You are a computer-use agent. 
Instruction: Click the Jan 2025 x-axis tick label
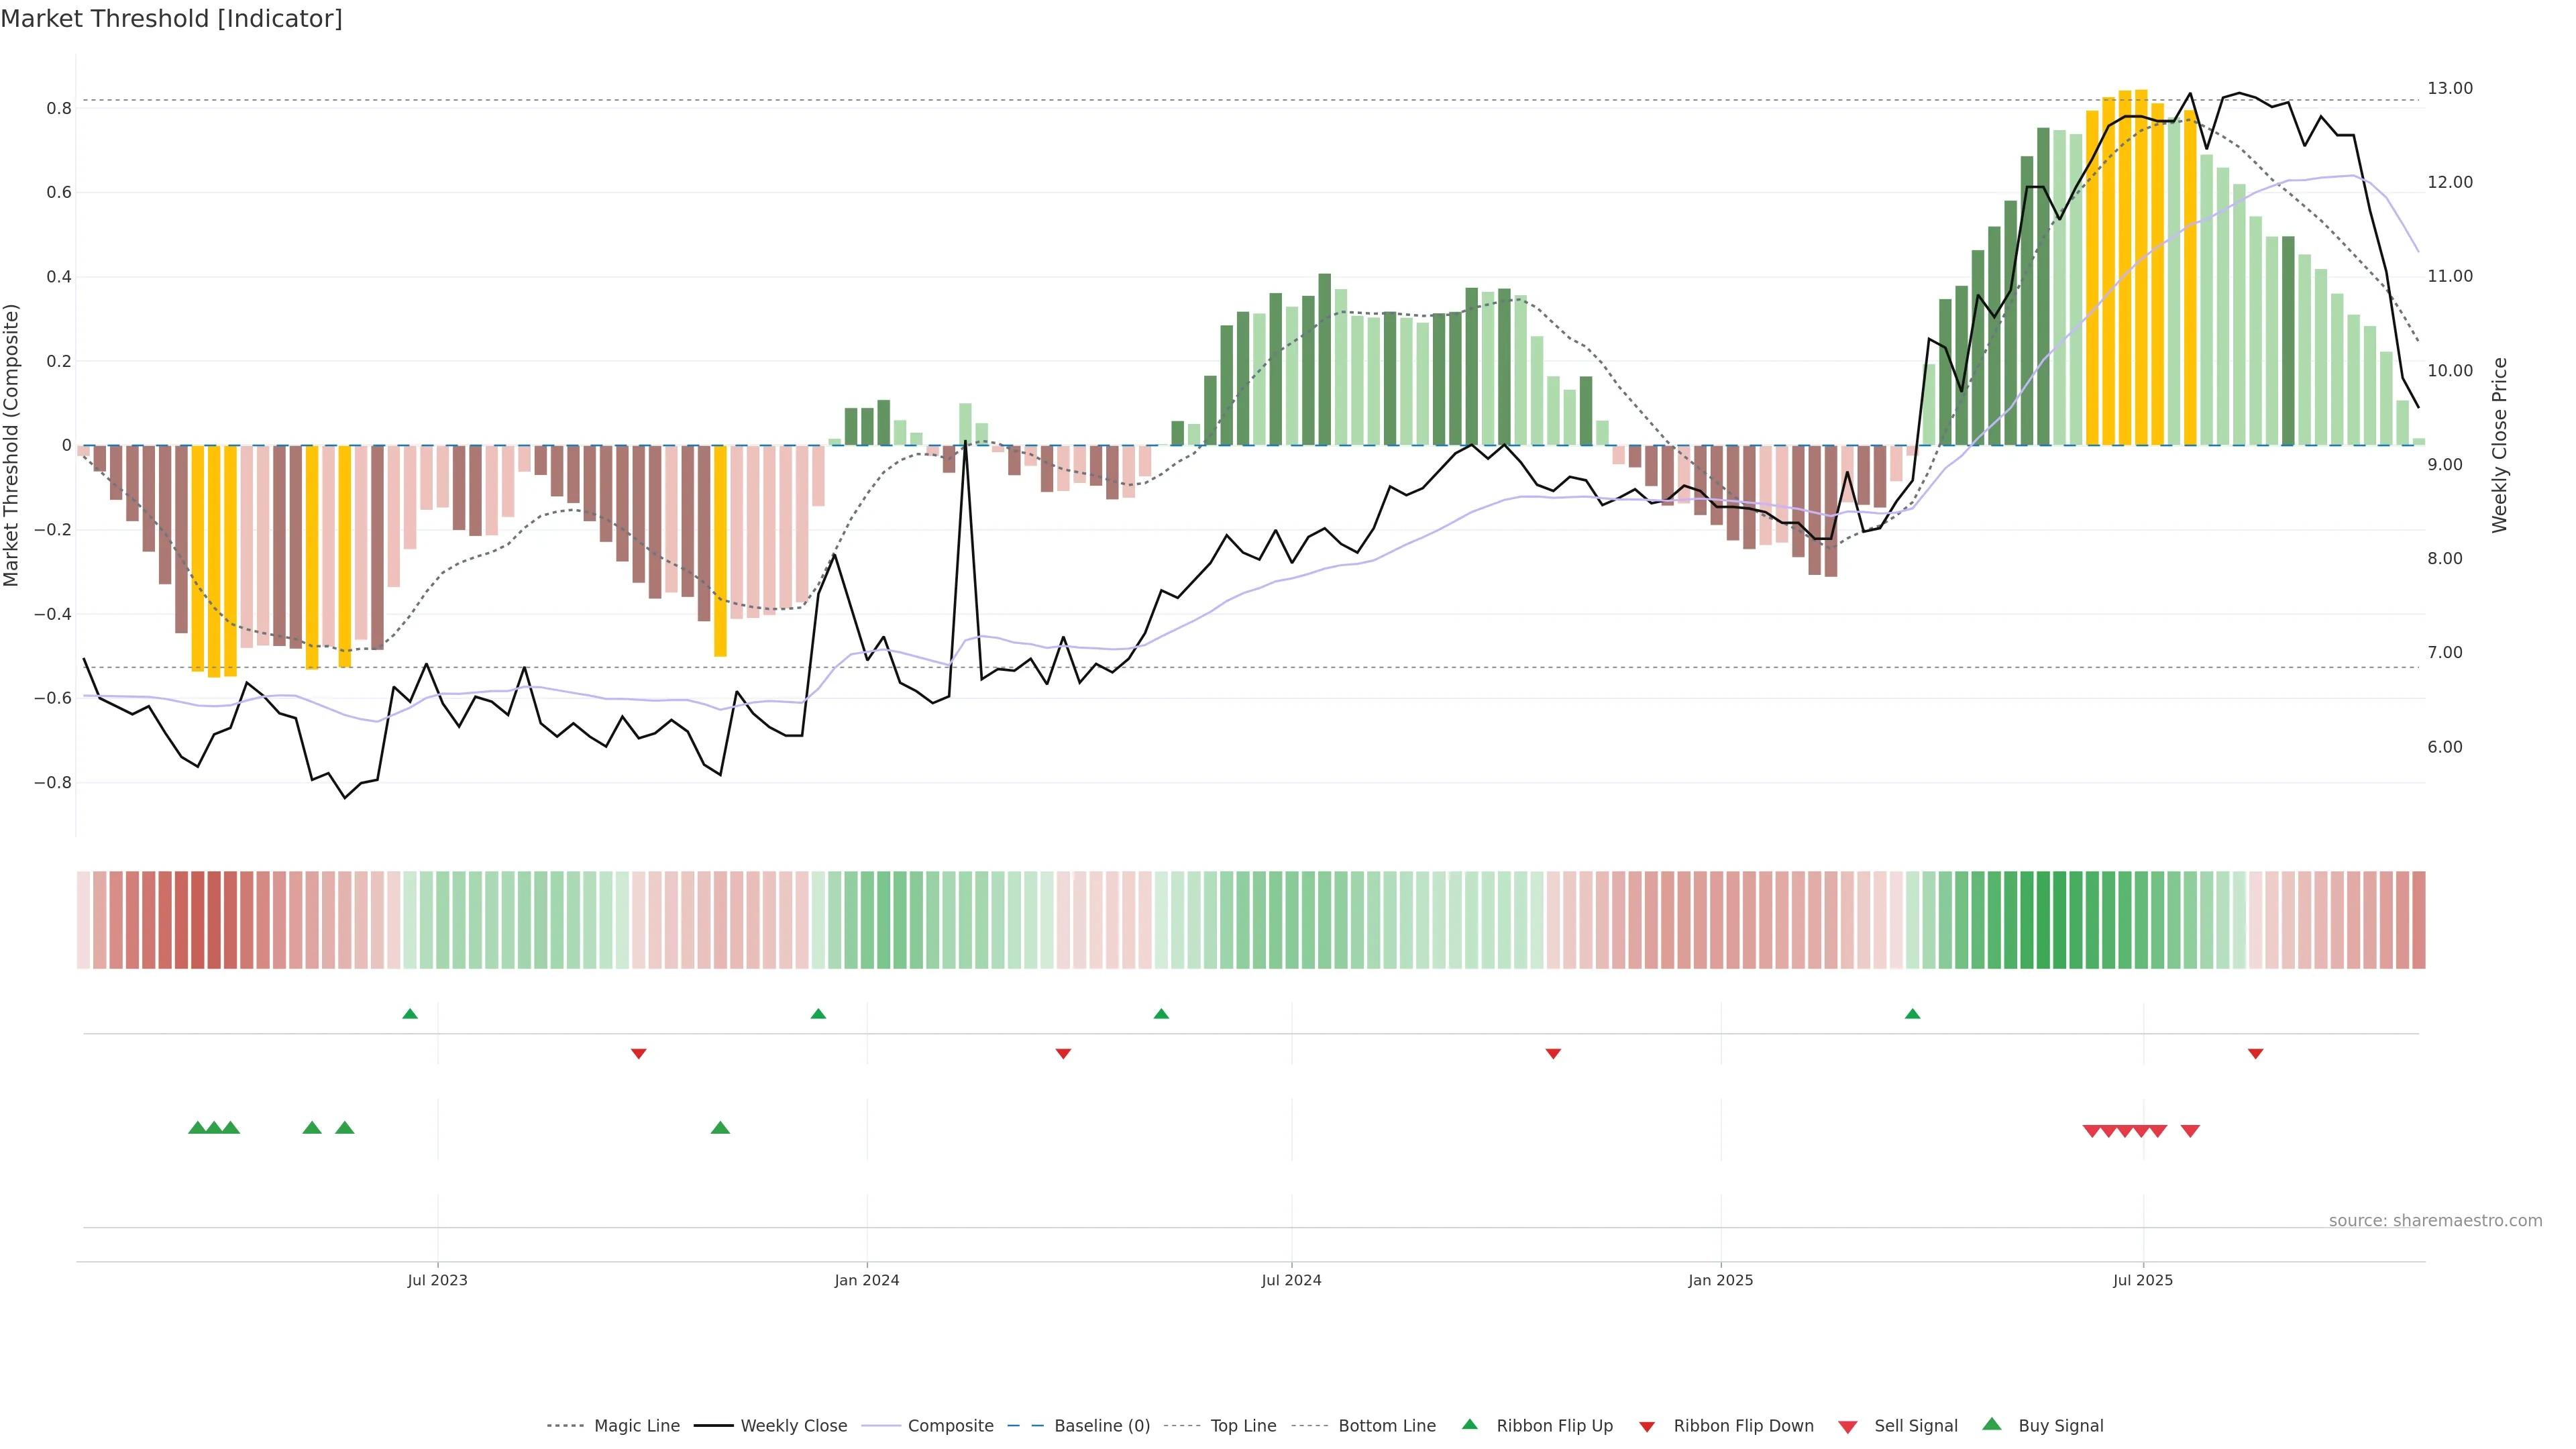pyautogui.click(x=1720, y=1280)
